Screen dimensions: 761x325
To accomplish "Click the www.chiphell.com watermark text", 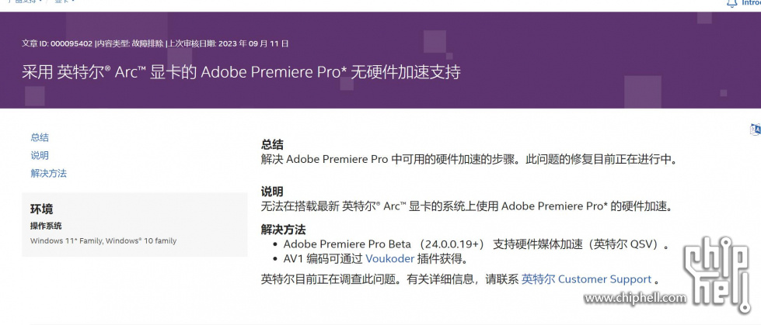I will [635, 298].
